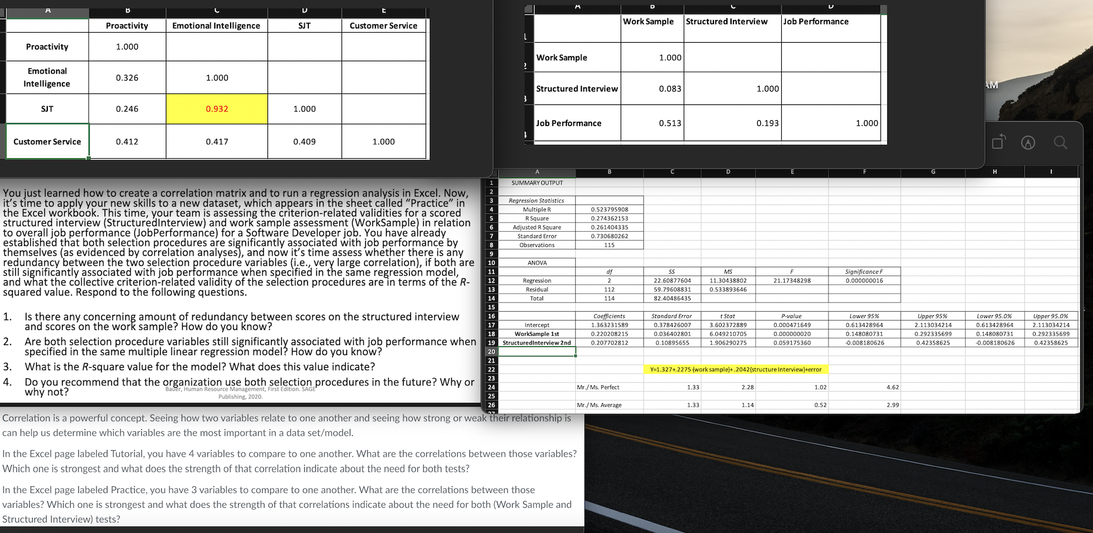1093x533 pixels.
Task: Click the Observations value 115
Action: tap(610, 245)
